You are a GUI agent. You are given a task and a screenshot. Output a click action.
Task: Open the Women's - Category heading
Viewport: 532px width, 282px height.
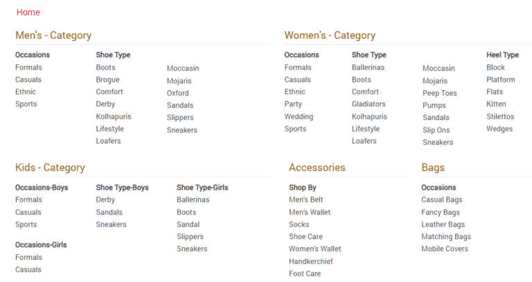click(x=330, y=35)
